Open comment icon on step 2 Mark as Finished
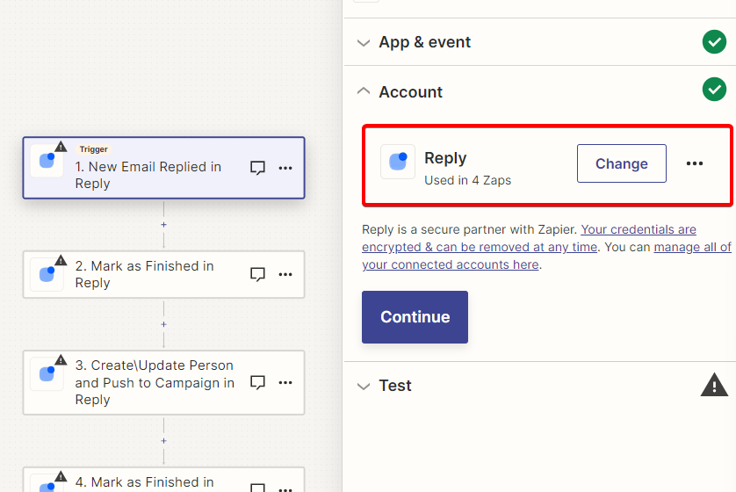Screen dimensions: 736x492 [x=257, y=274]
